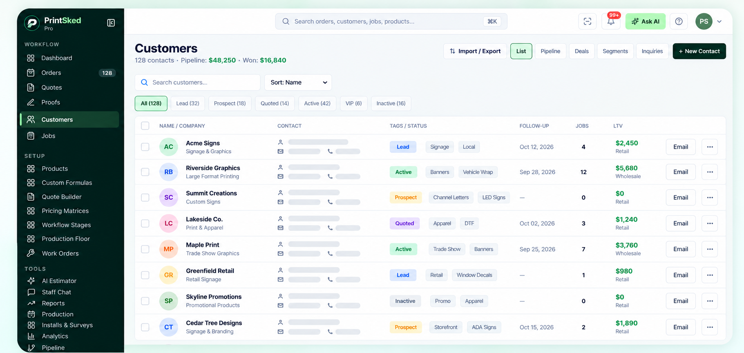Click the global search orders field
Screen dimensions: 744x353
[391, 21]
